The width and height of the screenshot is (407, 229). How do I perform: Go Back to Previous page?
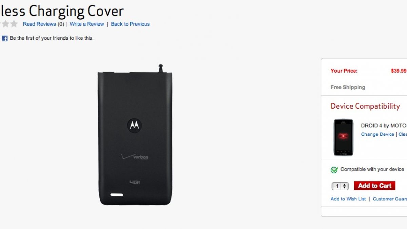(130, 24)
